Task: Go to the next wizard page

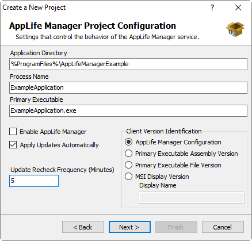Action: (x=129, y=227)
